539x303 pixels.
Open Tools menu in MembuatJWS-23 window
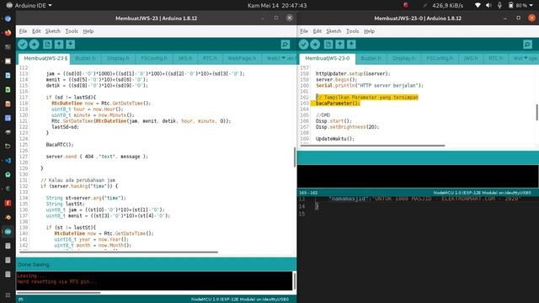[x=72, y=31]
